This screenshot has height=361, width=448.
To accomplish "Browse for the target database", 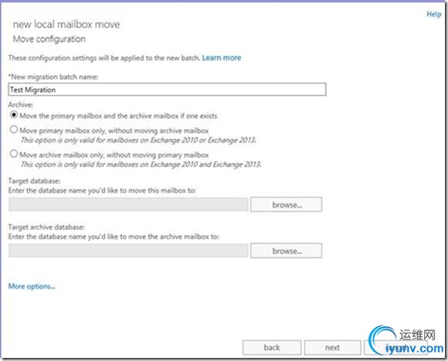I will point(287,204).
